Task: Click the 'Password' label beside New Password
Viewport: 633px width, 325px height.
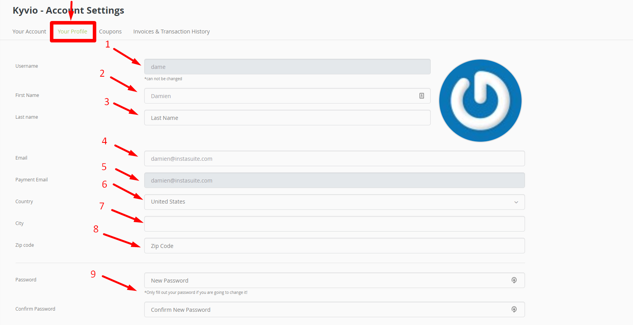Action: pyautogui.click(x=26, y=280)
